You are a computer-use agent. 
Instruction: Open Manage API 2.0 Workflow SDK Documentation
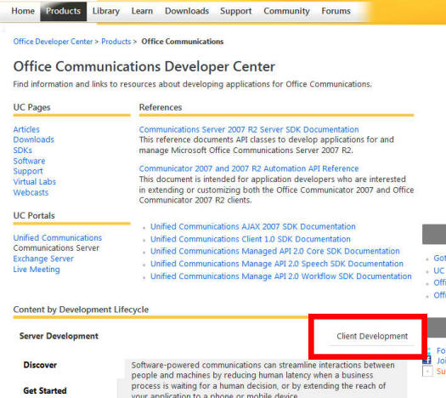(x=281, y=276)
